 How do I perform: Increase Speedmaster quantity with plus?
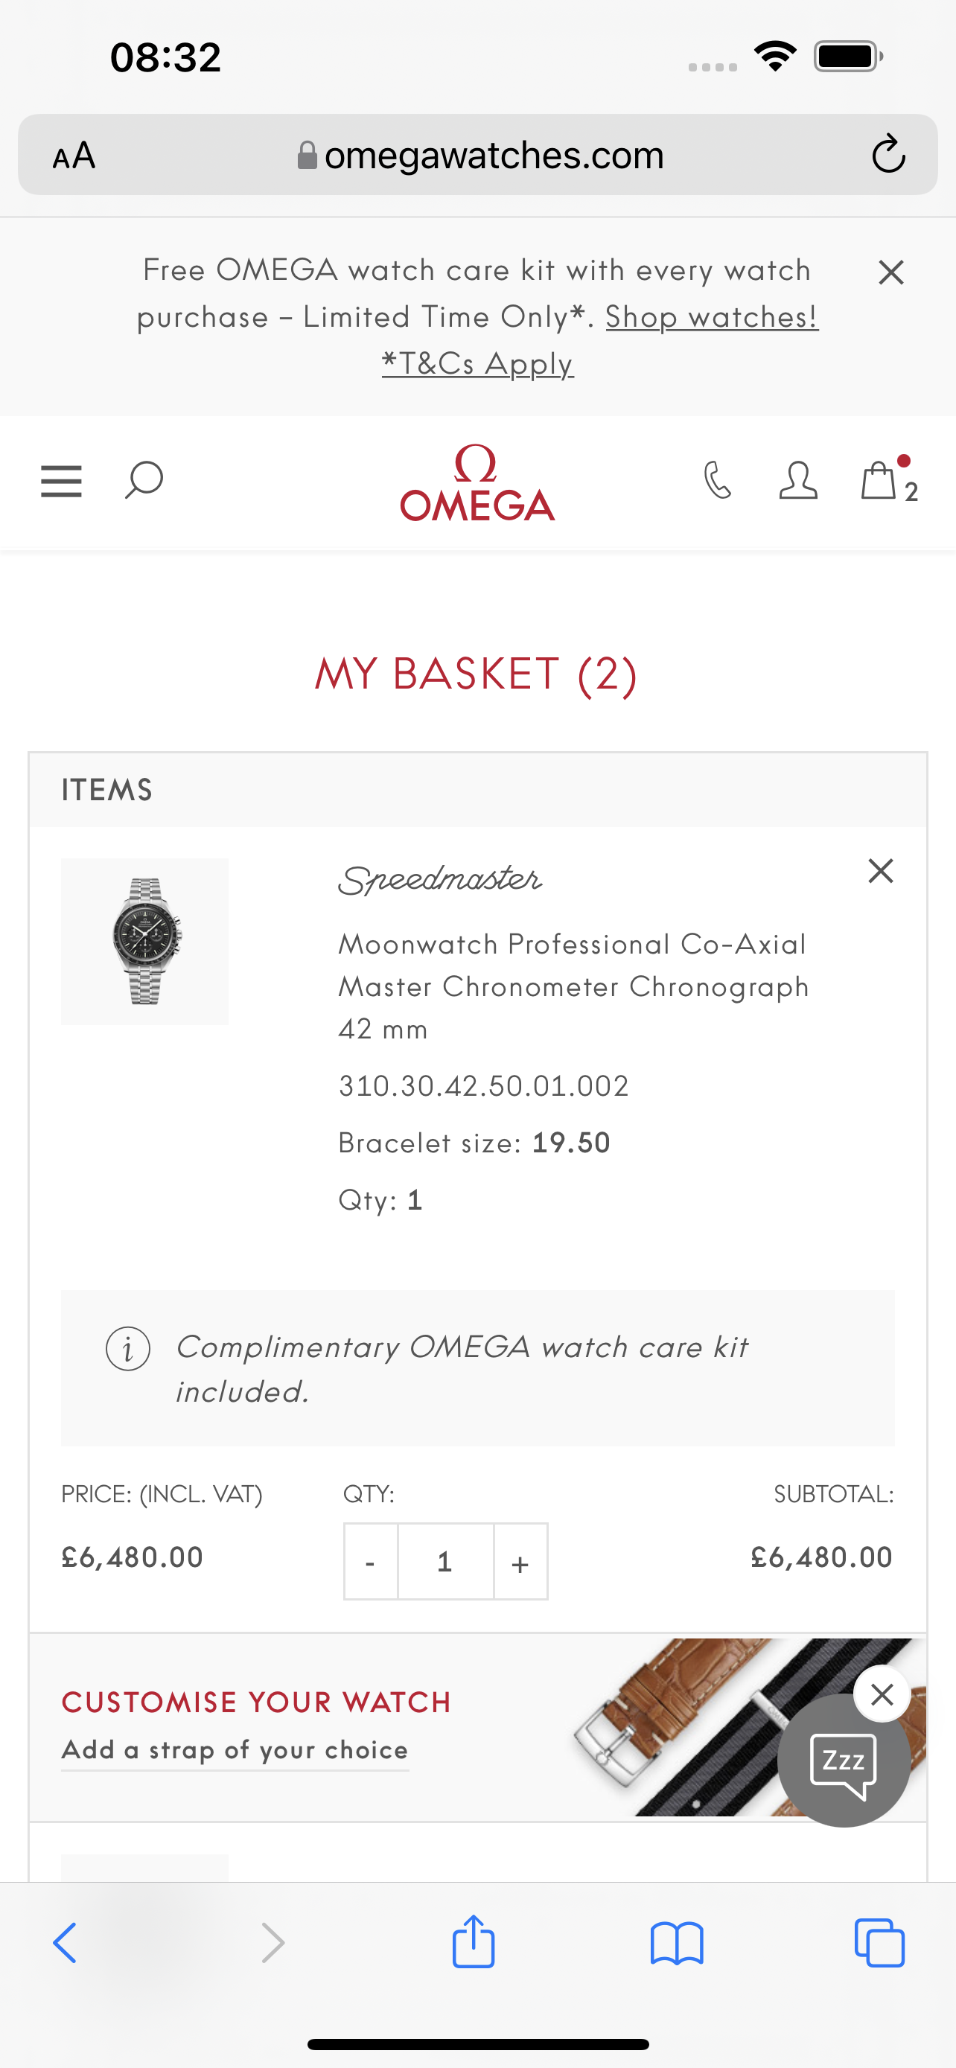click(x=520, y=1563)
